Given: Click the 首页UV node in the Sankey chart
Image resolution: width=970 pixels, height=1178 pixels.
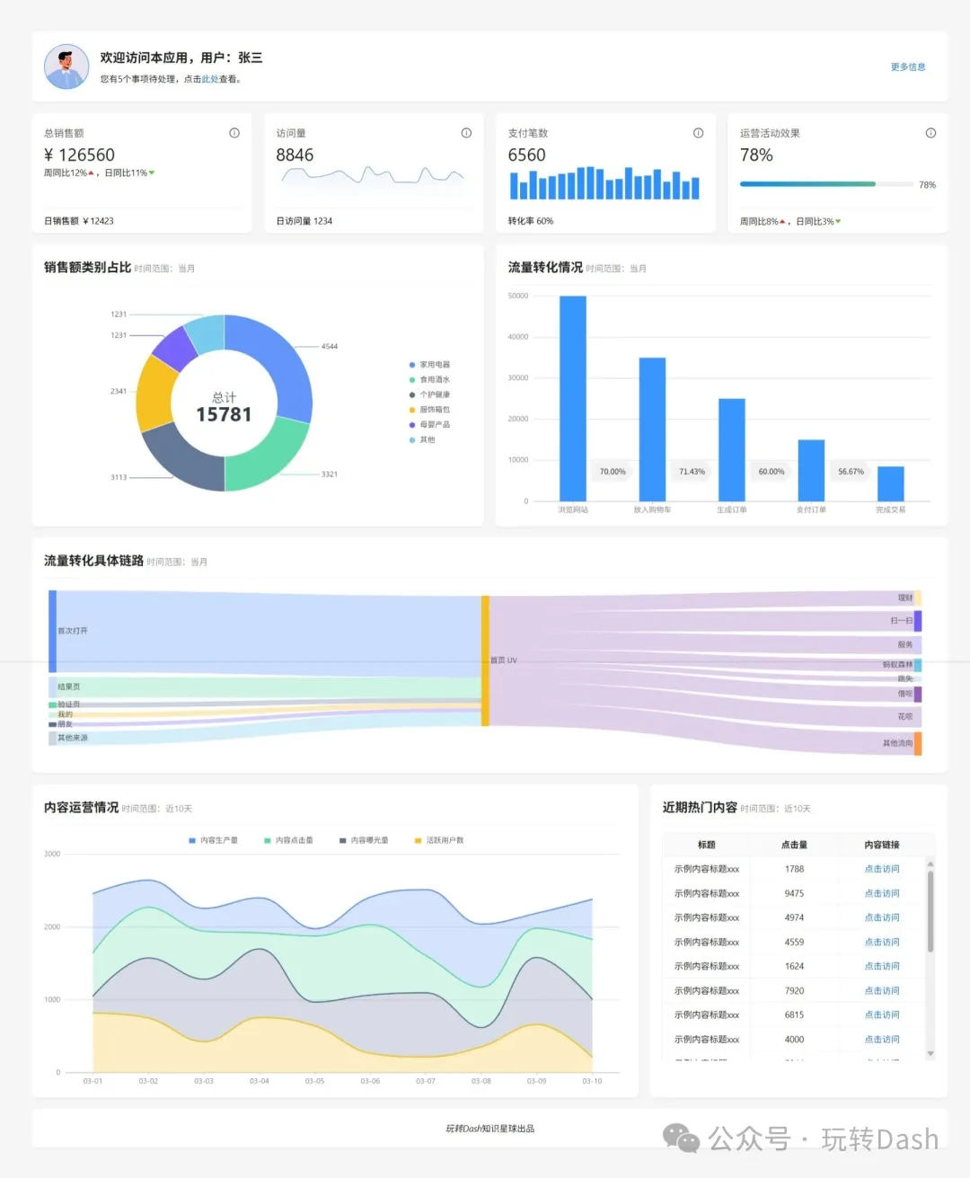Looking at the screenshot, I should point(485,660).
